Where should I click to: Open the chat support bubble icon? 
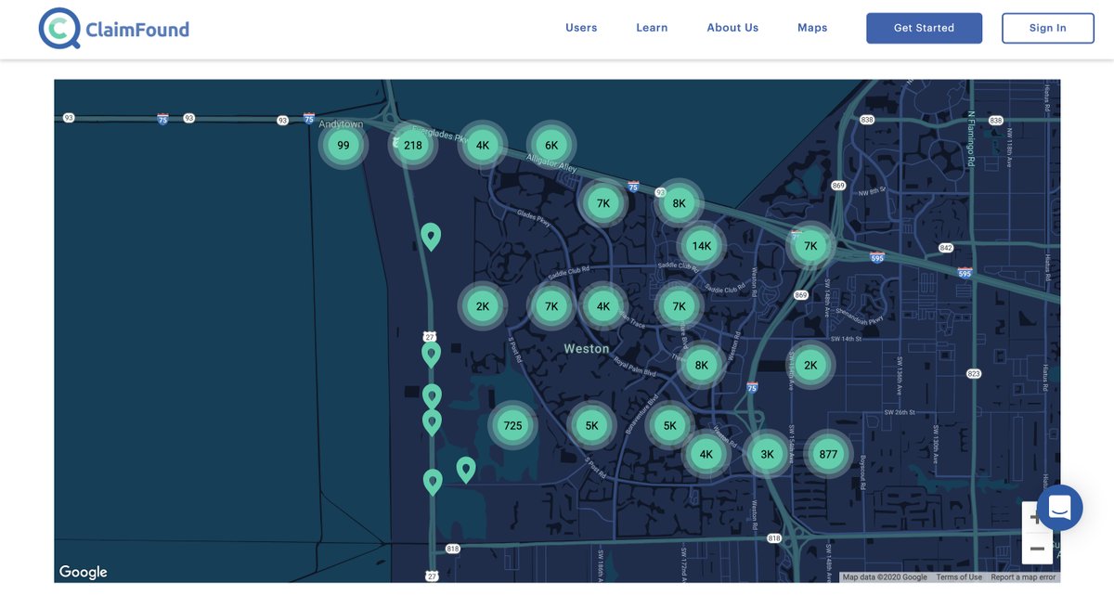tap(1059, 508)
